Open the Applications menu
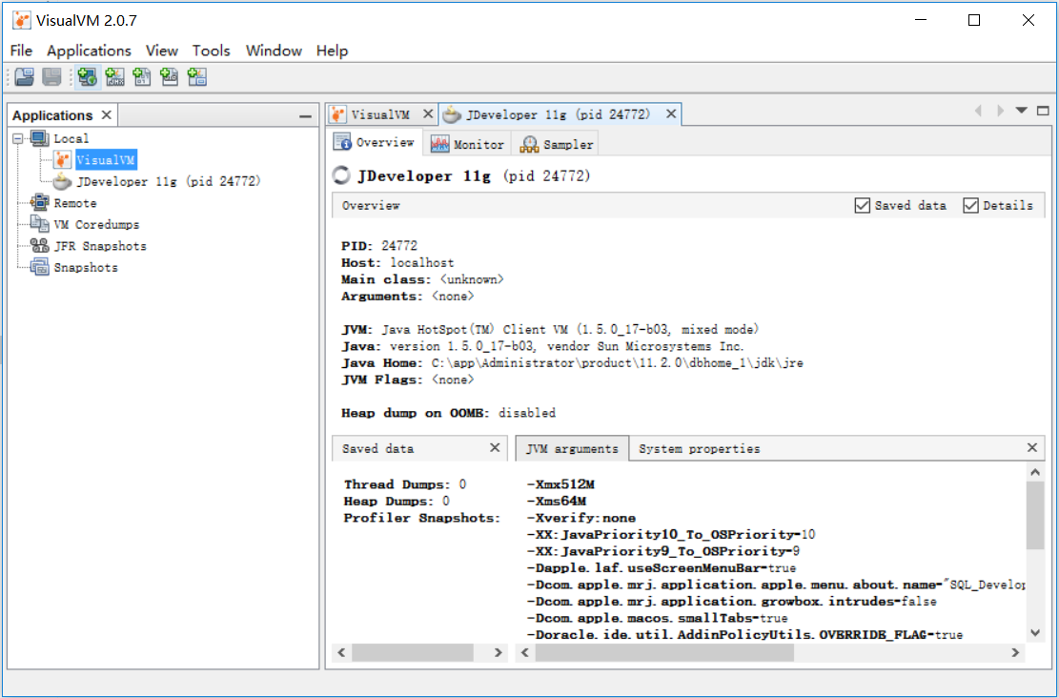This screenshot has height=698, width=1059. [90, 51]
